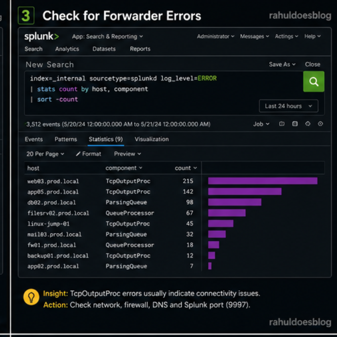Run the search with the green magnifier button
Screen dimensions: 337x337
coord(314,82)
